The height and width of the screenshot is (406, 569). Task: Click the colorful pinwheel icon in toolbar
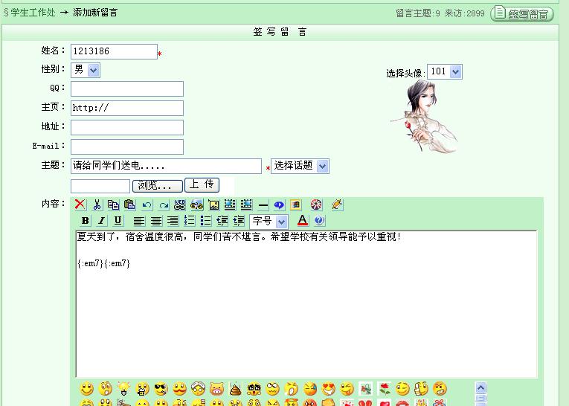316,204
